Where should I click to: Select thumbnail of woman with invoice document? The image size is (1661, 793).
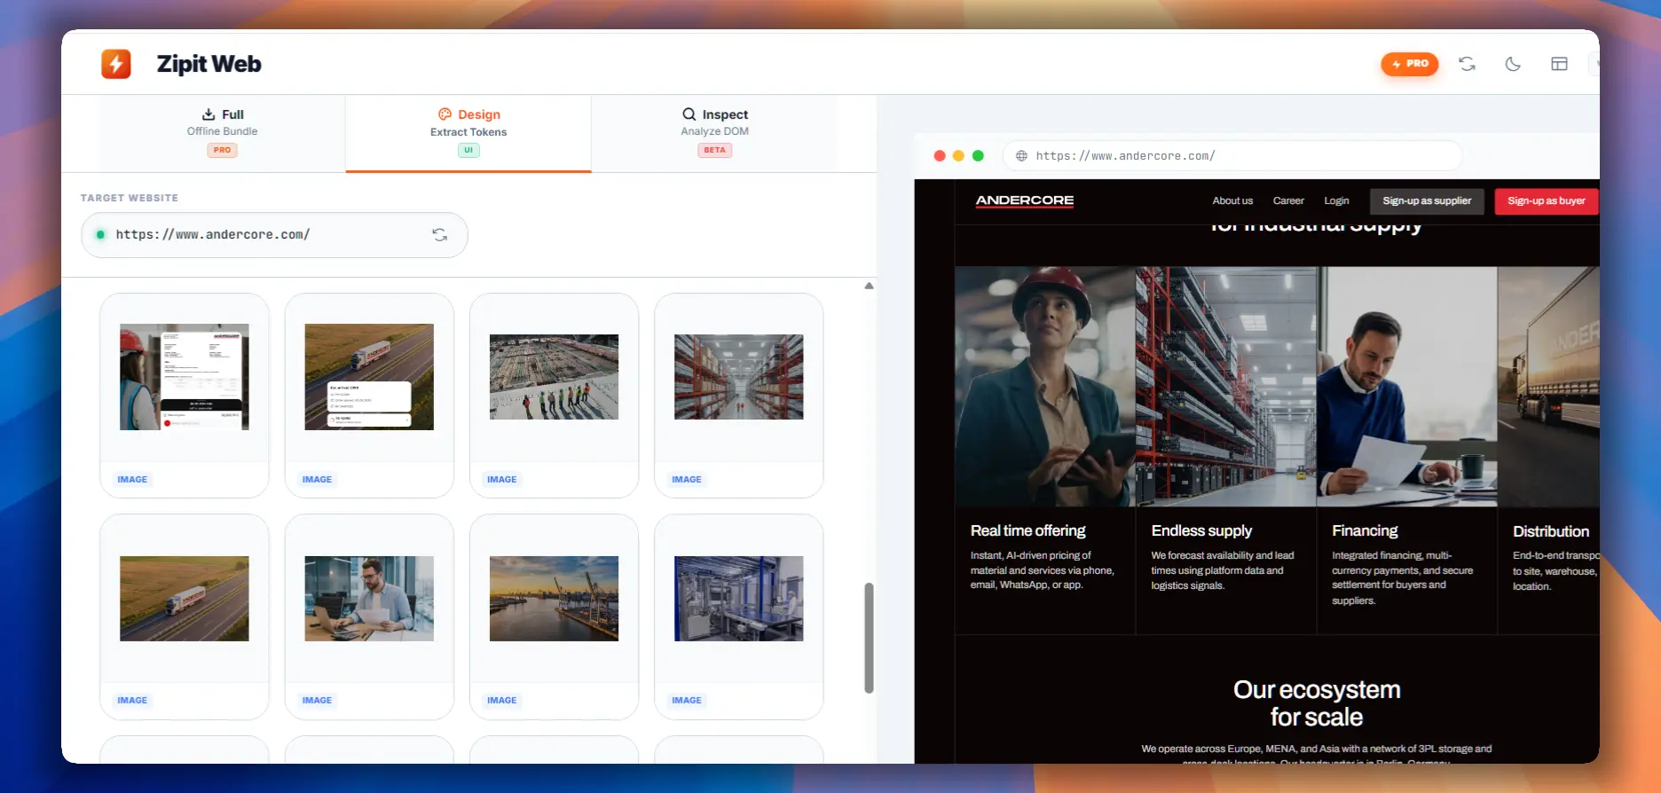185,377
